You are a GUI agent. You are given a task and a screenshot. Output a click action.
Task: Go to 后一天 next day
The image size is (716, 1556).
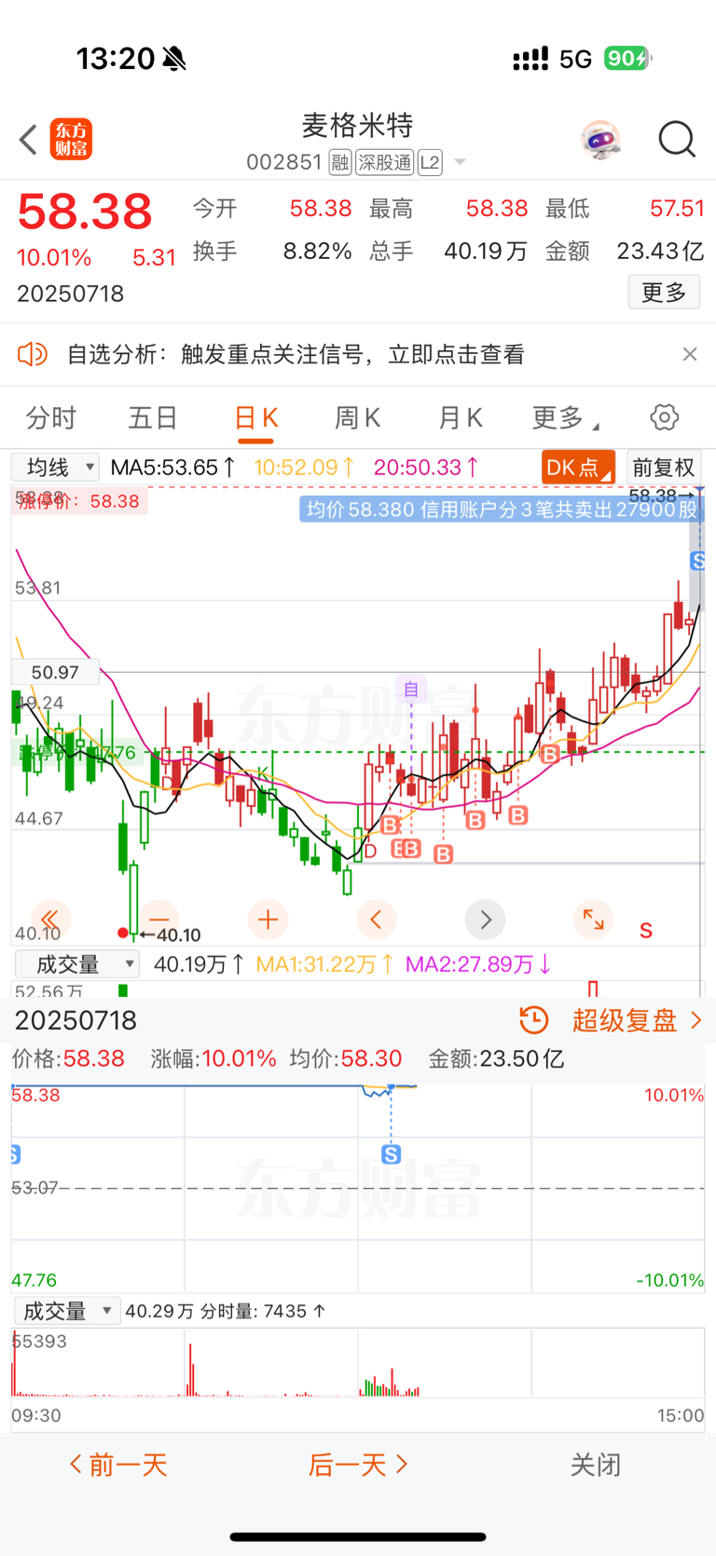tap(358, 1465)
